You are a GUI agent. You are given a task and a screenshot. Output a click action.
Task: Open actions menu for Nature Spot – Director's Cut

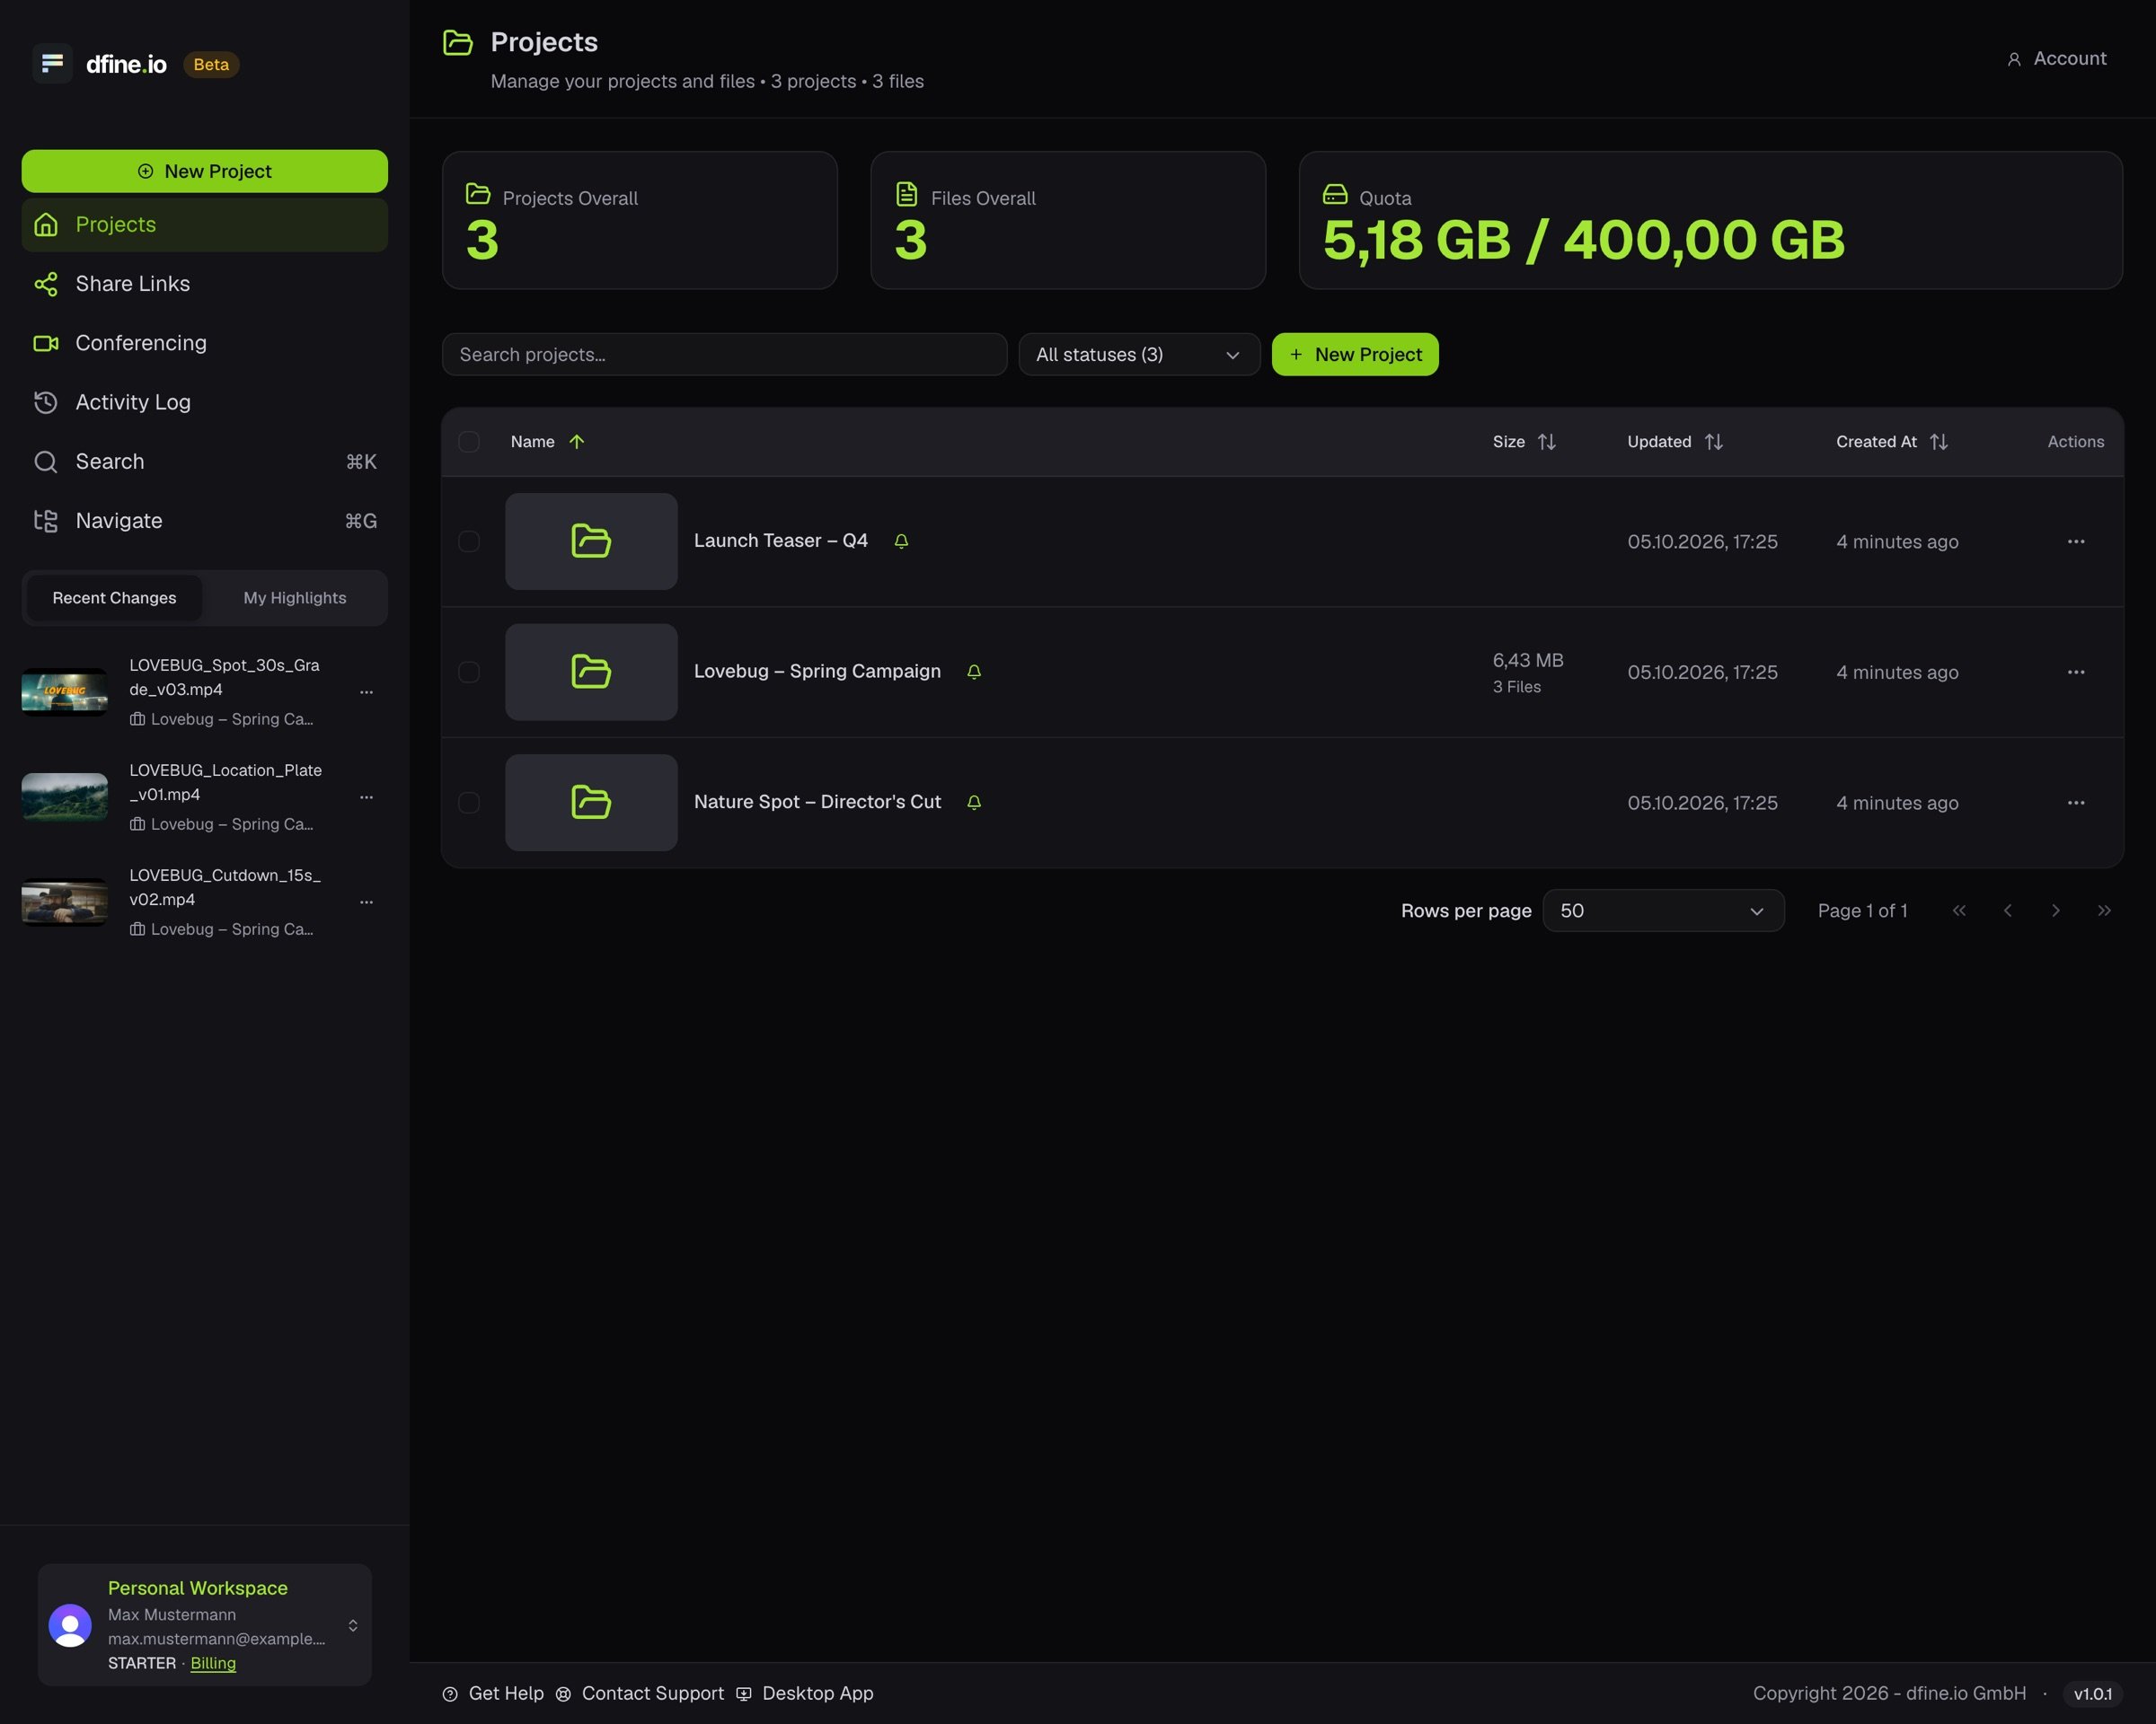(x=2076, y=803)
